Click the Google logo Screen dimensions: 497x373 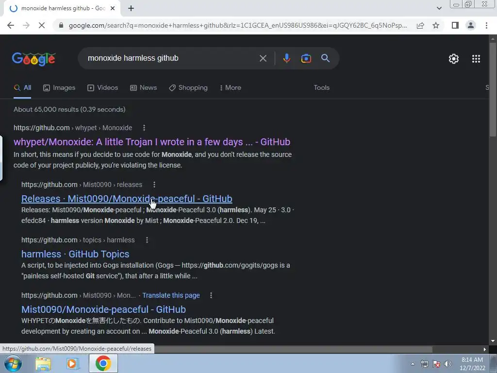pos(34,59)
